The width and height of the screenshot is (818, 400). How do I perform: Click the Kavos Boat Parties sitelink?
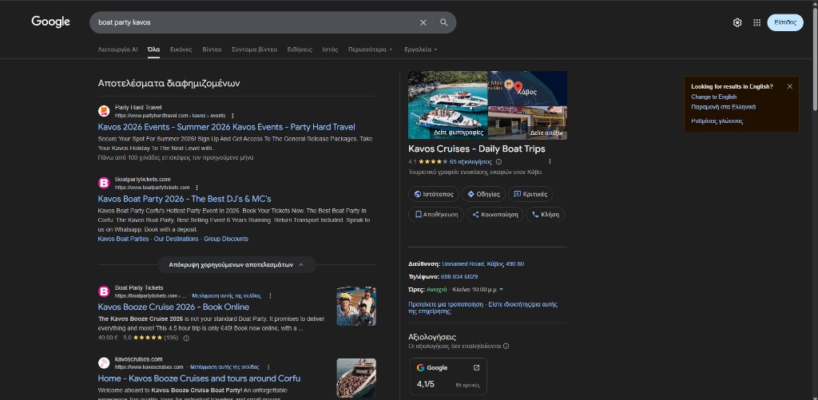(123, 239)
